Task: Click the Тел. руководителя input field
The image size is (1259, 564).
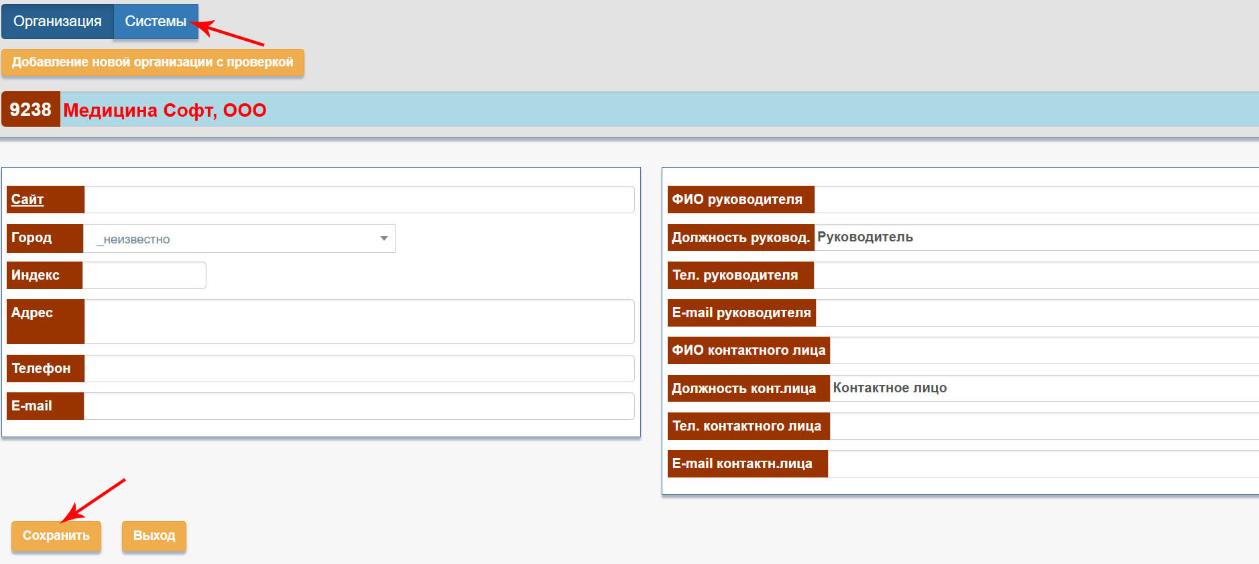Action: (x=1036, y=275)
